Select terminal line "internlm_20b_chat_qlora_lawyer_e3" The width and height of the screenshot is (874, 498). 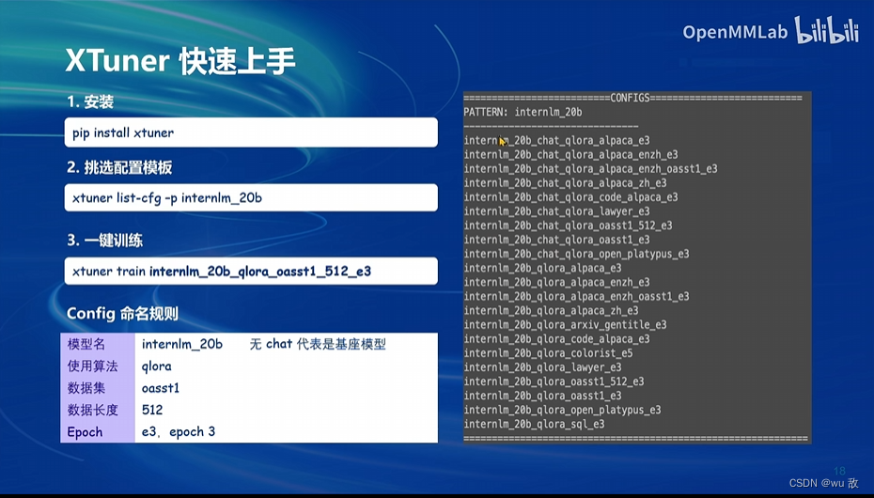[x=557, y=211]
